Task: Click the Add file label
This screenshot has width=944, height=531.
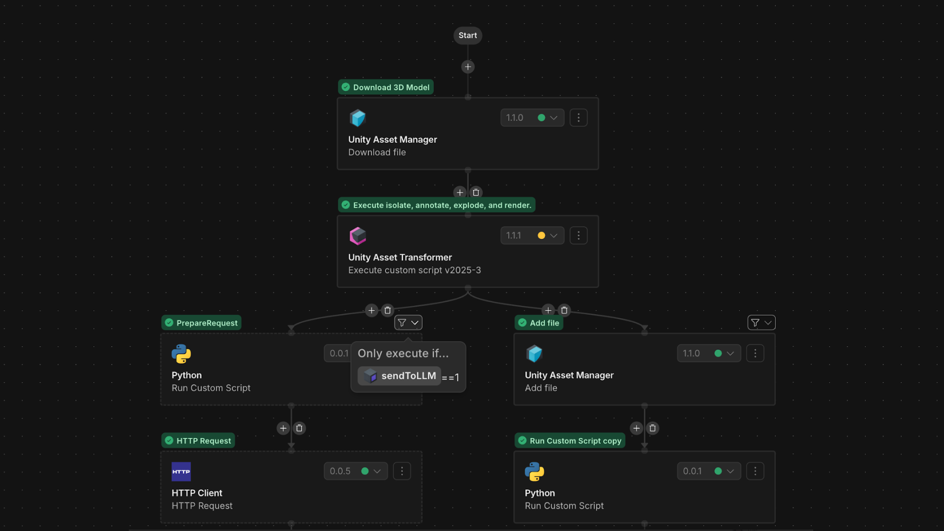Action: click(539, 323)
